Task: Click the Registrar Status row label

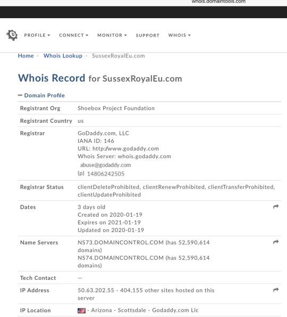Action: (42, 187)
